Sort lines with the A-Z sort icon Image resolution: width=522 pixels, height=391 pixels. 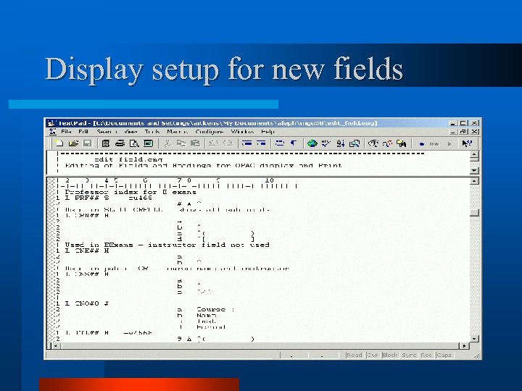pyautogui.click(x=340, y=143)
